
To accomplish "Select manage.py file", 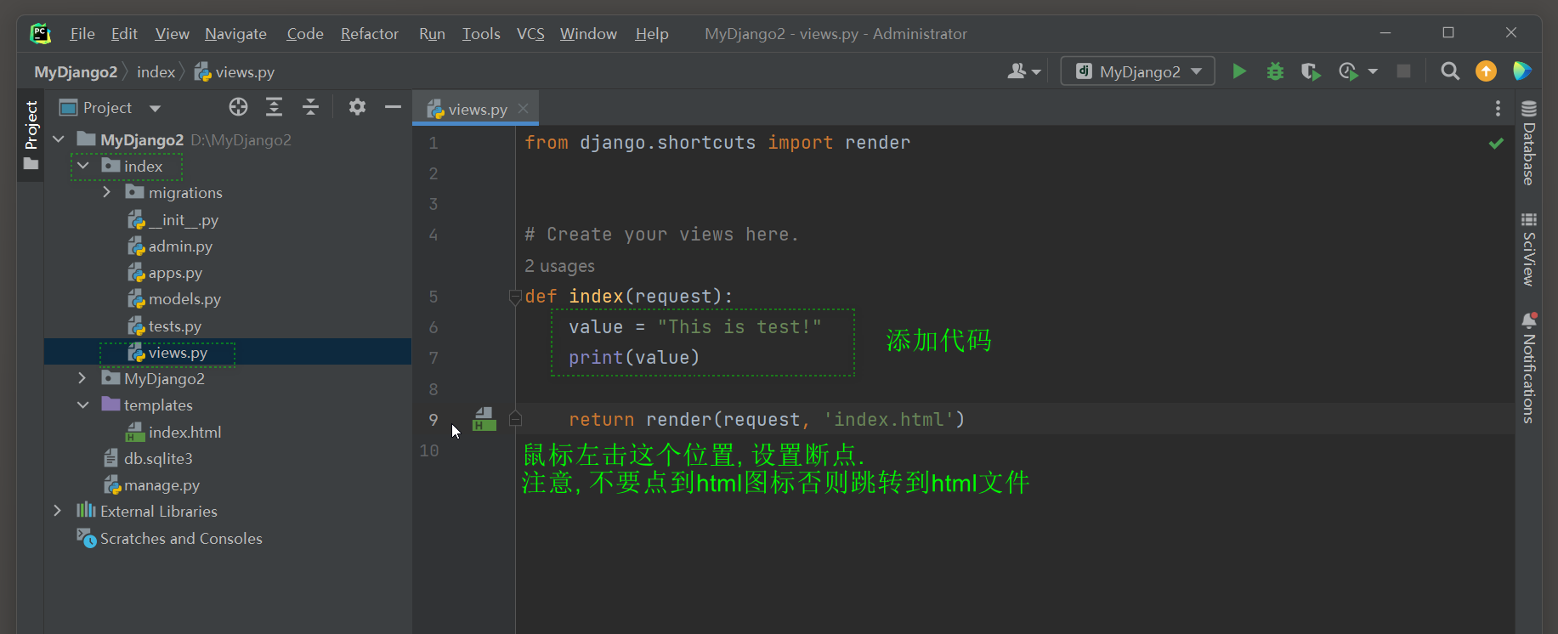I will (151, 485).
